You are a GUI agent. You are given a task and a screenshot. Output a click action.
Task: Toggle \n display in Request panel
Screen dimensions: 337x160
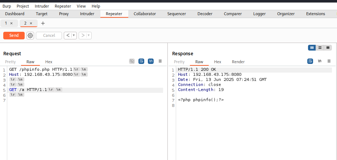(x=151, y=61)
